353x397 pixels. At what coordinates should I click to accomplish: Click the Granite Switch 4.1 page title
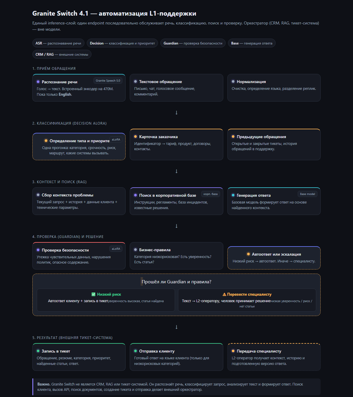pyautogui.click(x=114, y=14)
